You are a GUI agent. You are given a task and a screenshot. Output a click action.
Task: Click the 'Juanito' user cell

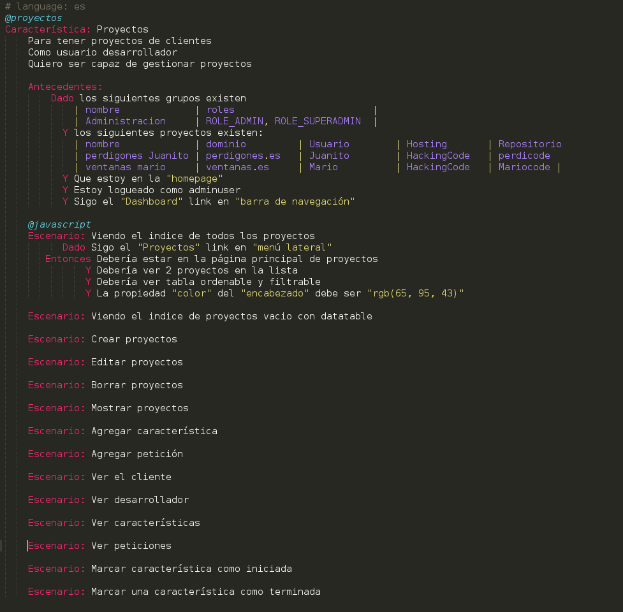coord(330,156)
